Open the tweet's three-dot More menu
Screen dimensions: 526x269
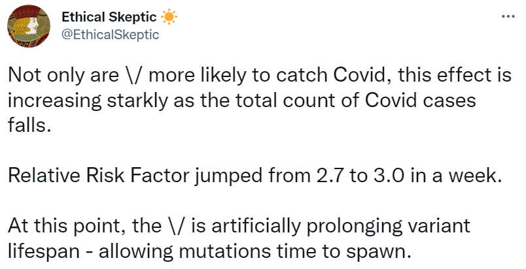(x=506, y=16)
